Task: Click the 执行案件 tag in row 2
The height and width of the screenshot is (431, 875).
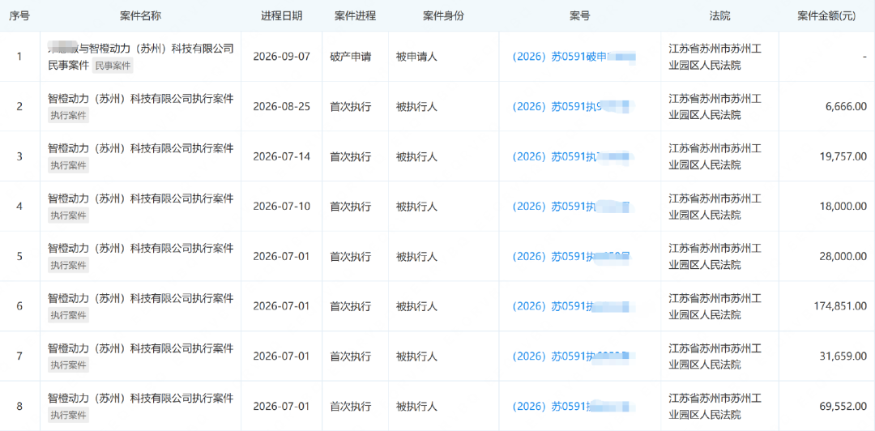Action: point(69,116)
